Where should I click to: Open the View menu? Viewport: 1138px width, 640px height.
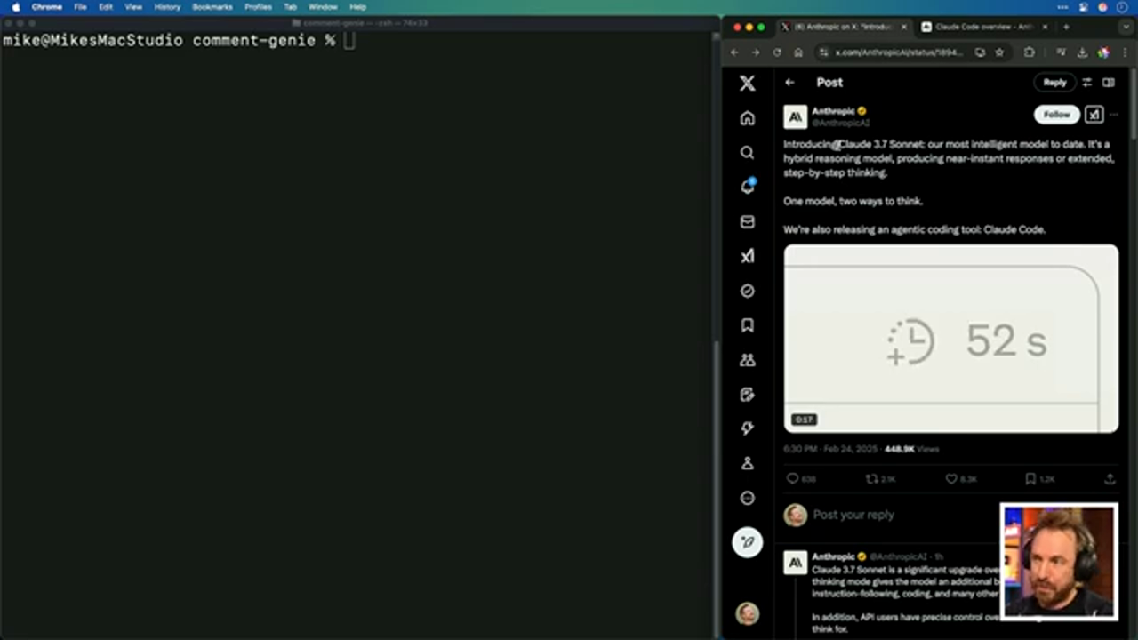[x=133, y=7]
